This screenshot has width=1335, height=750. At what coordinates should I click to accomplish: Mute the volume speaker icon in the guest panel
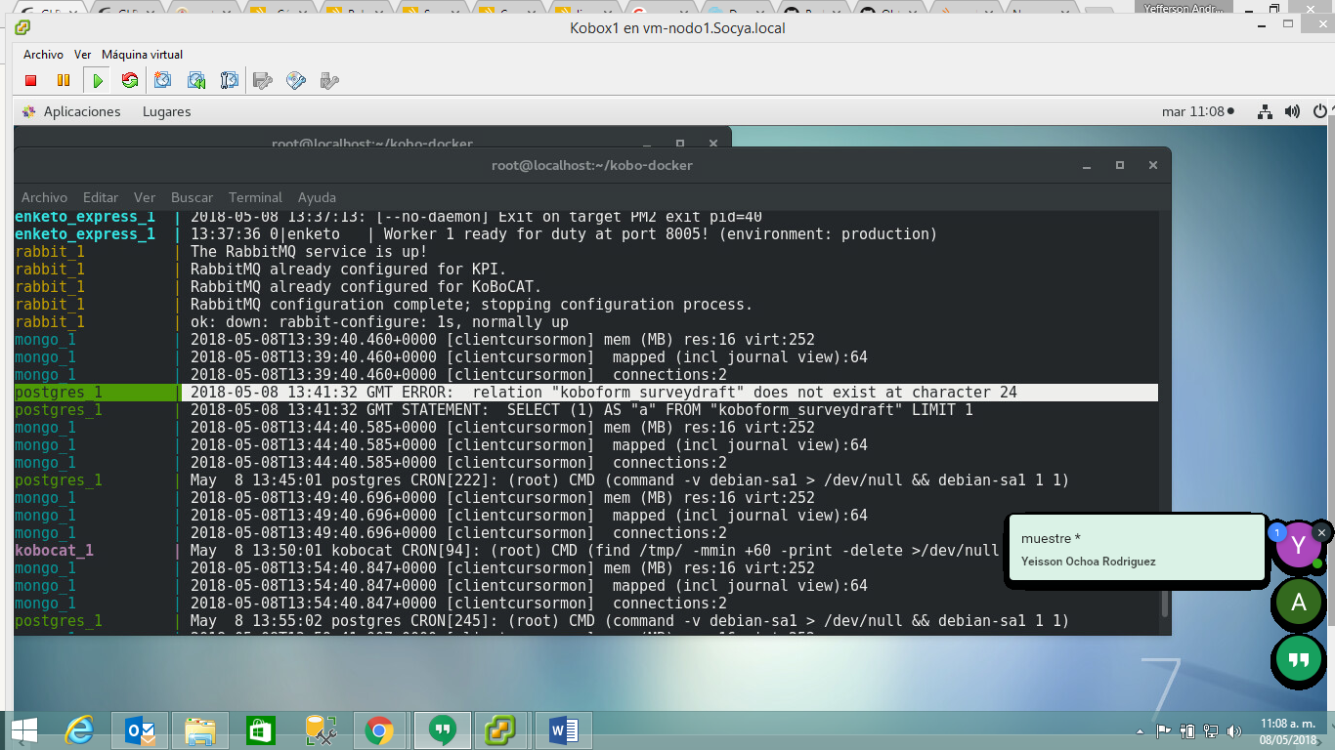coord(1292,111)
